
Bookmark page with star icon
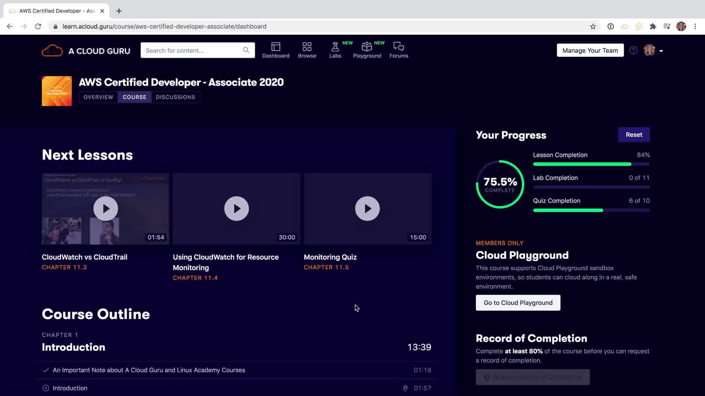[593, 26]
